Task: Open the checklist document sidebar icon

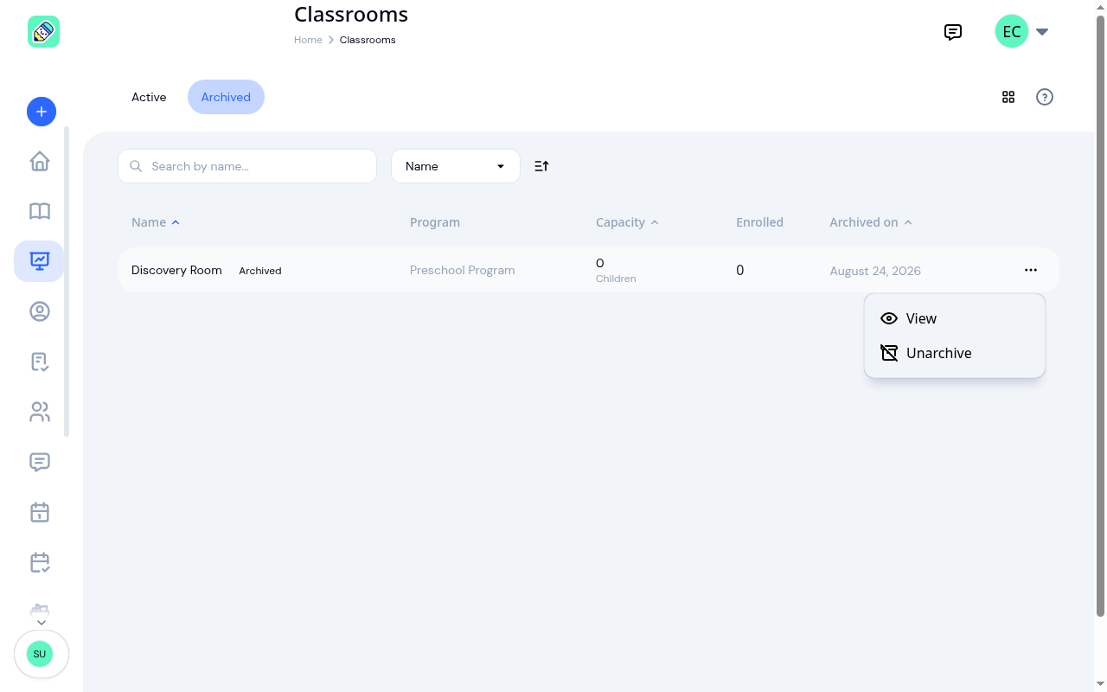Action: [x=40, y=362]
